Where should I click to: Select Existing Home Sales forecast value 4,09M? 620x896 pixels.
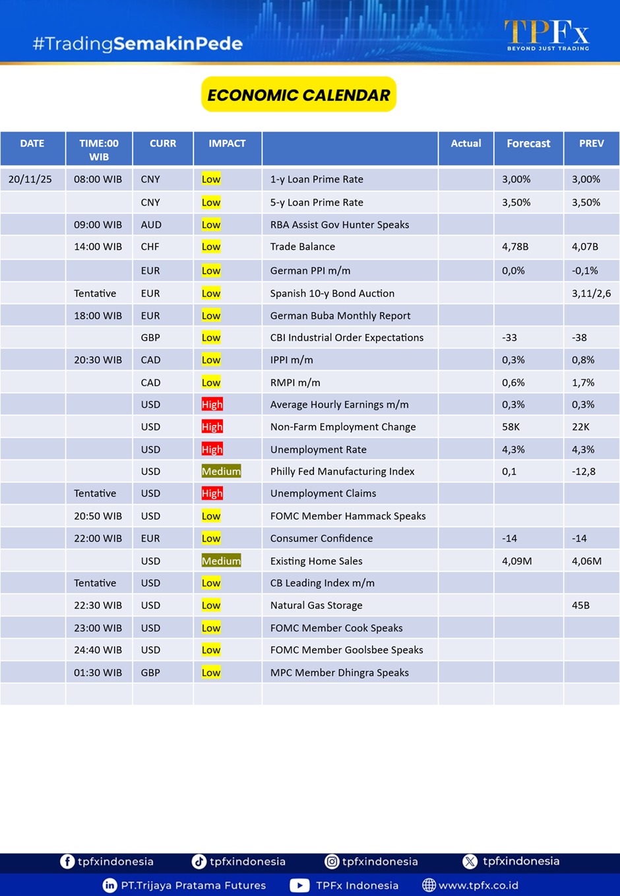pyautogui.click(x=516, y=561)
